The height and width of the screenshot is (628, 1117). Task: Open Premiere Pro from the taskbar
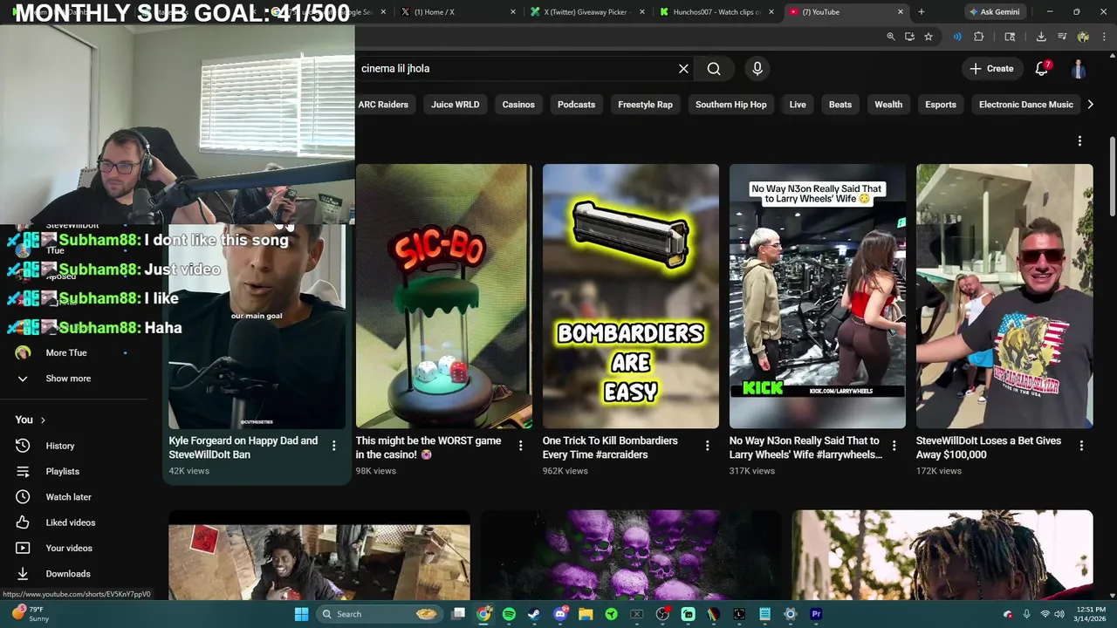(816, 614)
